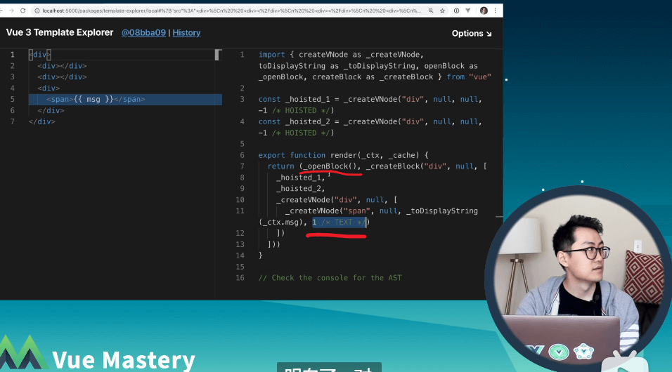Click the template editor scrollbar thumb
The width and height of the screenshot is (672, 372).
(x=217, y=55)
